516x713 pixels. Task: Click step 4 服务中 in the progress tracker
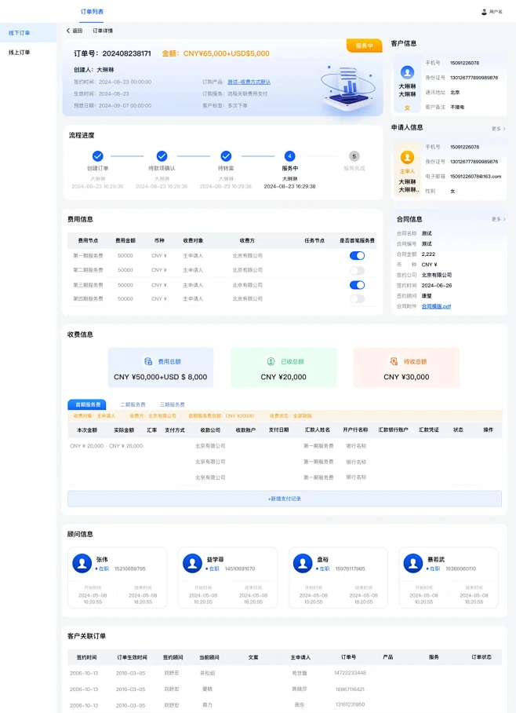pyautogui.click(x=289, y=156)
